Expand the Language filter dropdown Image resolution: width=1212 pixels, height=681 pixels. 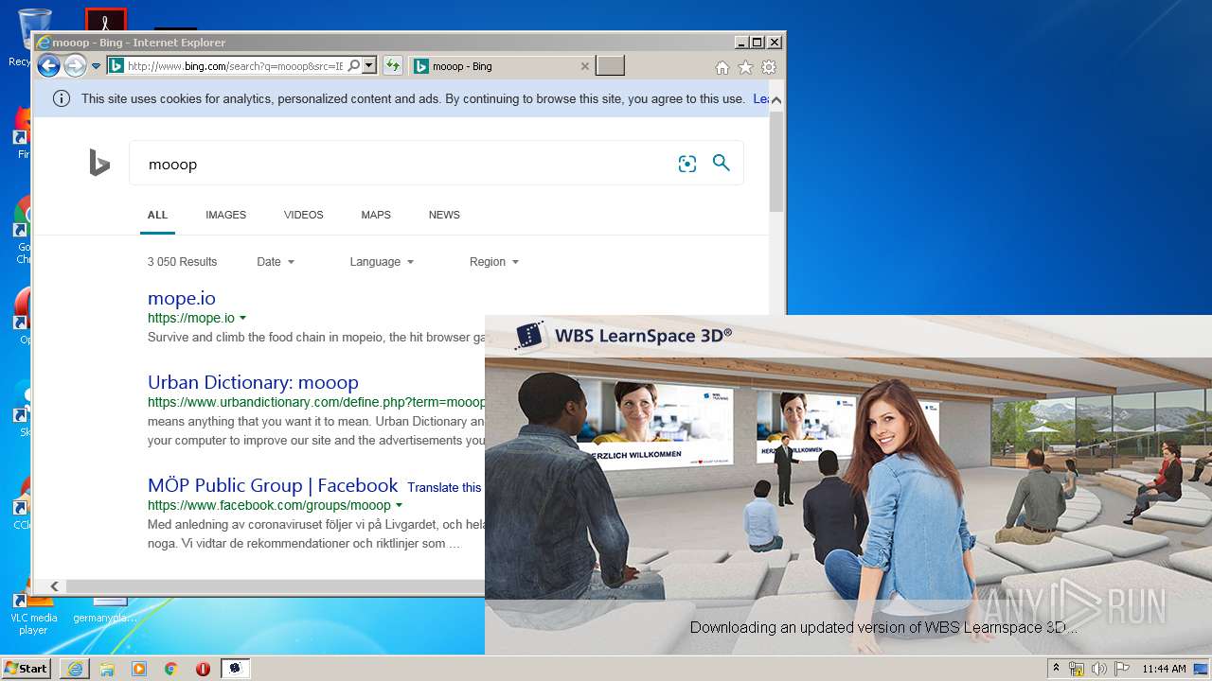coord(382,262)
